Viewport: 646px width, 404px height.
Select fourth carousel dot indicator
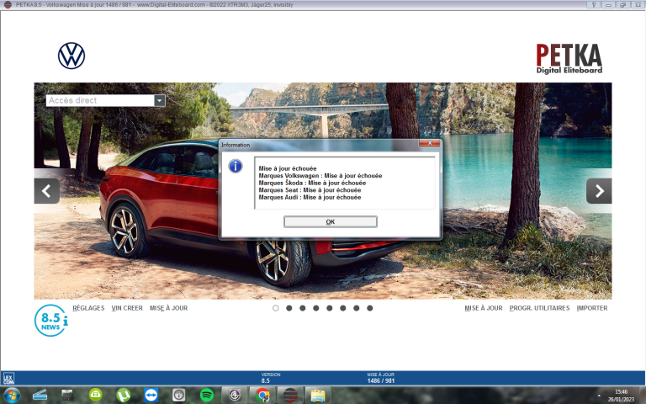(316, 308)
